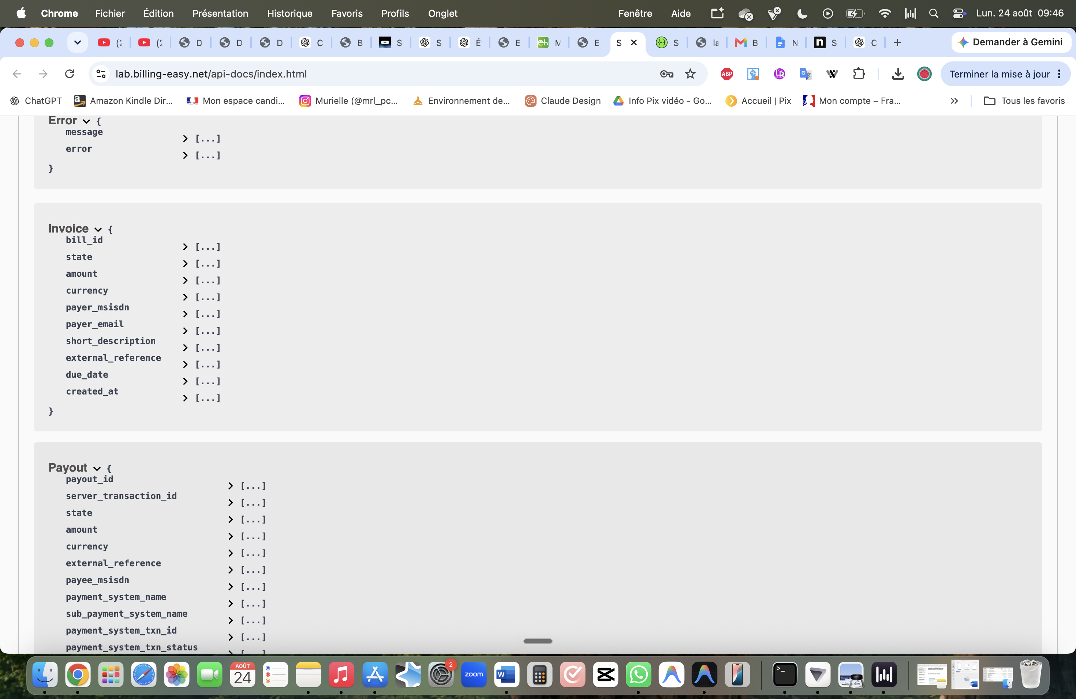The width and height of the screenshot is (1076, 699).
Task: Collapse the Payout schema model
Action: click(x=97, y=468)
